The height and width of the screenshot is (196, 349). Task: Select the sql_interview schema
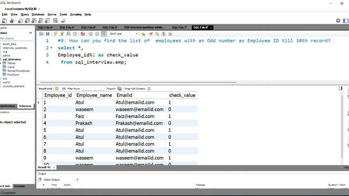click(12, 59)
